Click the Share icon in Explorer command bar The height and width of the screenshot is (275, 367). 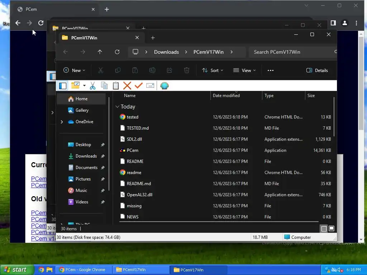click(170, 71)
